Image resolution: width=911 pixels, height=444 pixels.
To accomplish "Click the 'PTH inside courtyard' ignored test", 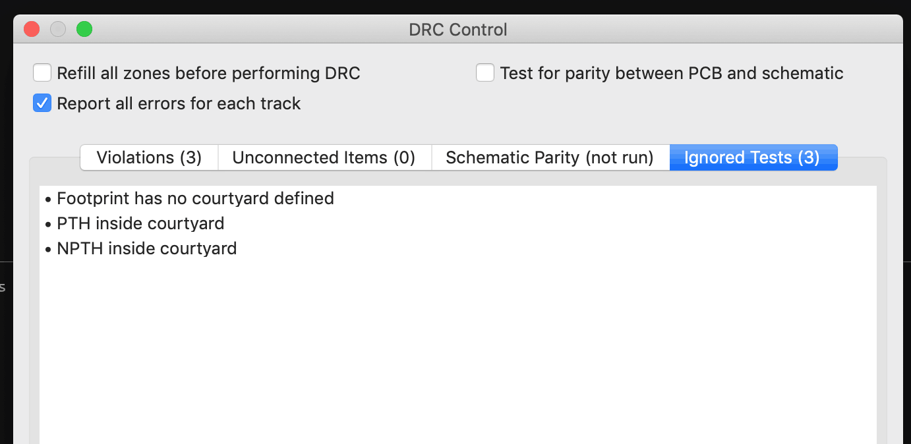I will [x=140, y=223].
